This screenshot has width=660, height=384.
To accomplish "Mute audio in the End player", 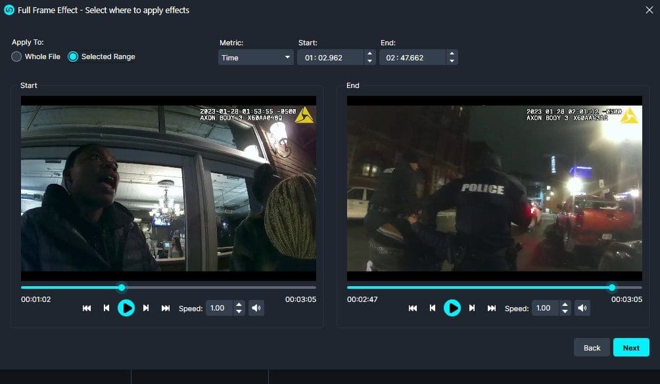I will [582, 308].
